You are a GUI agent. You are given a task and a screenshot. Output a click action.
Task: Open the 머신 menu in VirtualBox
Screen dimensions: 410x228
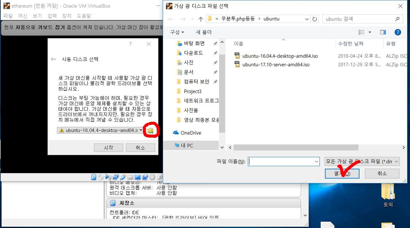click(x=22, y=16)
